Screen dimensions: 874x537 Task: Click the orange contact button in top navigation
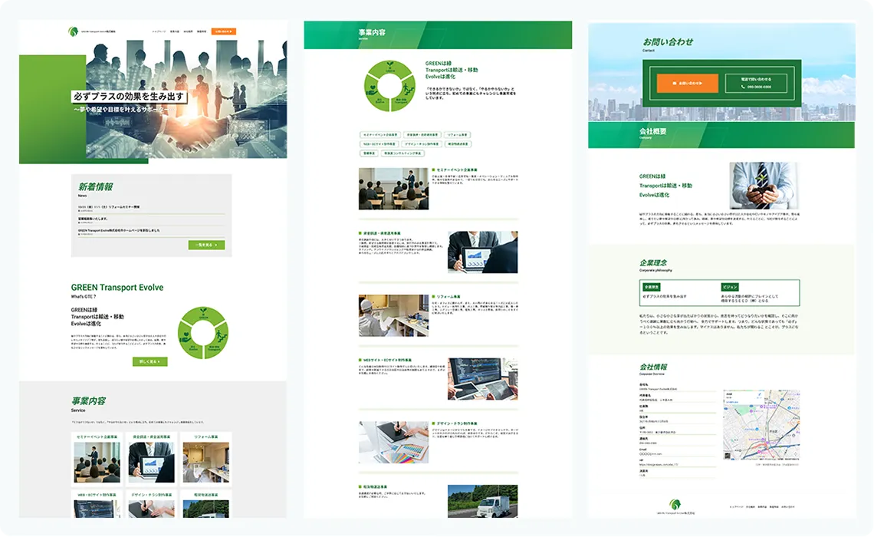coord(224,31)
